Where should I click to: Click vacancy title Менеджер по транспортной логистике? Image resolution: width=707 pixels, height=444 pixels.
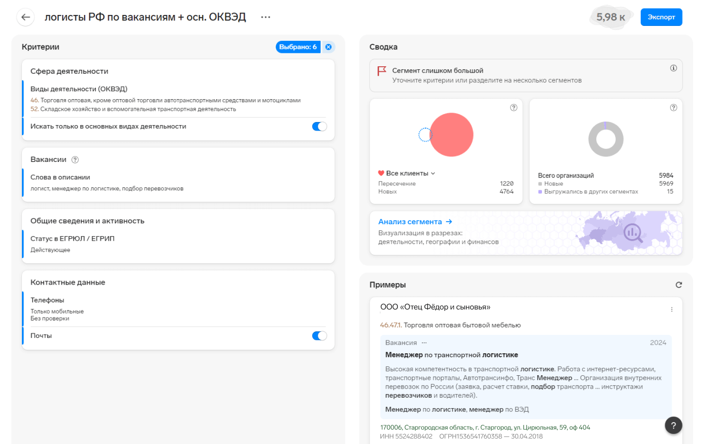[x=452, y=355]
